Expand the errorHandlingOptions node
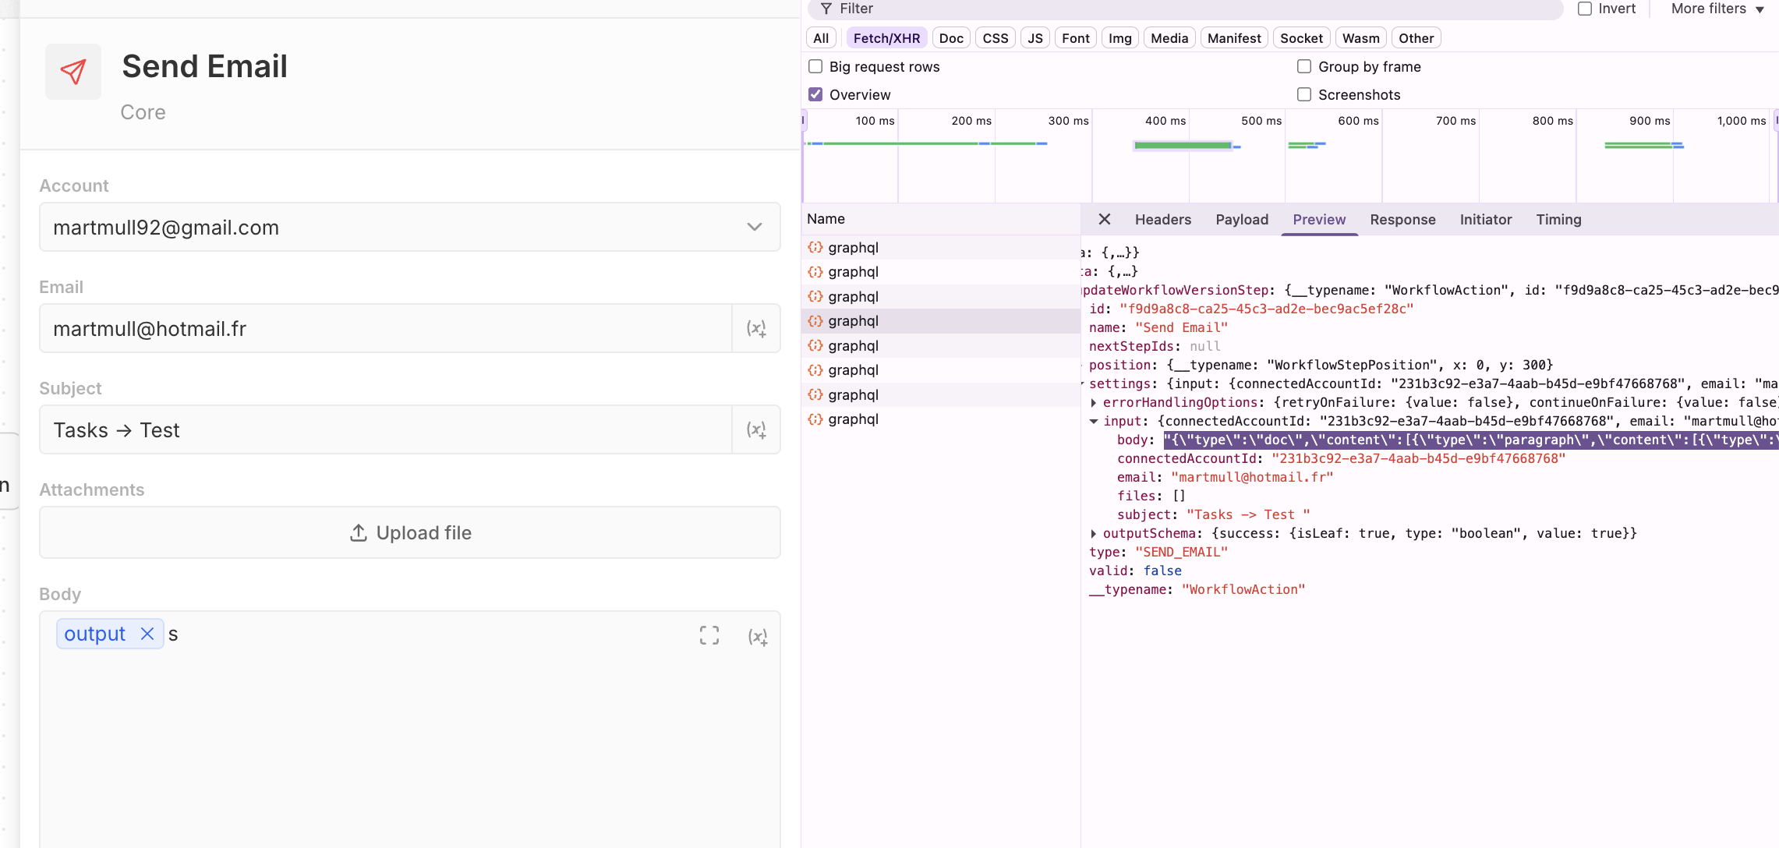 point(1094,402)
